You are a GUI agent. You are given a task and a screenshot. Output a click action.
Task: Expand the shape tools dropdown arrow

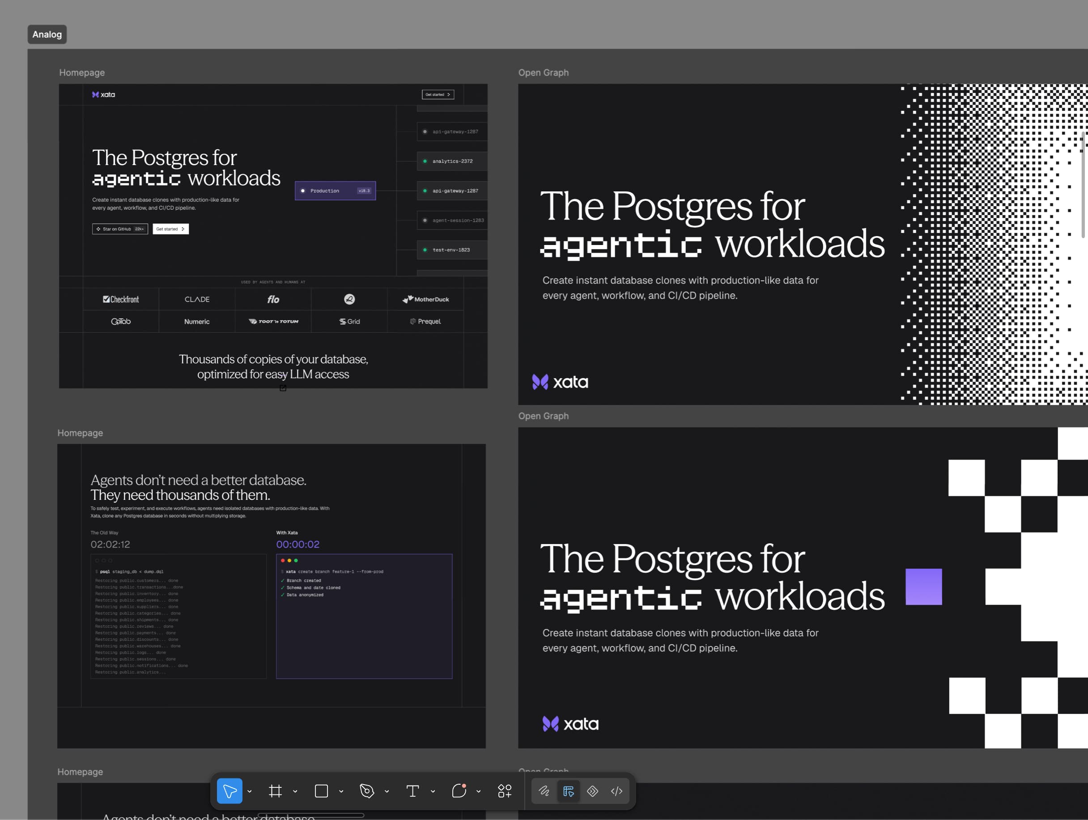click(x=341, y=791)
